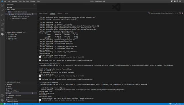This screenshot has width=184, height=105.
Task: Open more options on the Flash action row
Action: (x=34, y=93)
